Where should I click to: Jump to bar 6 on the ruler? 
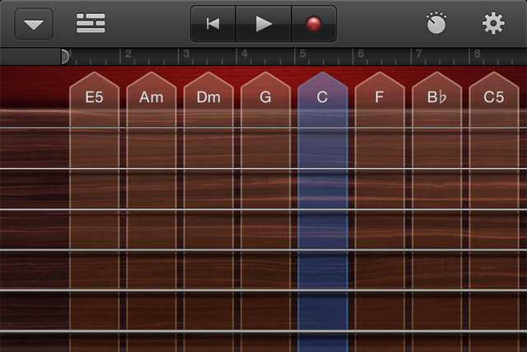pos(361,54)
